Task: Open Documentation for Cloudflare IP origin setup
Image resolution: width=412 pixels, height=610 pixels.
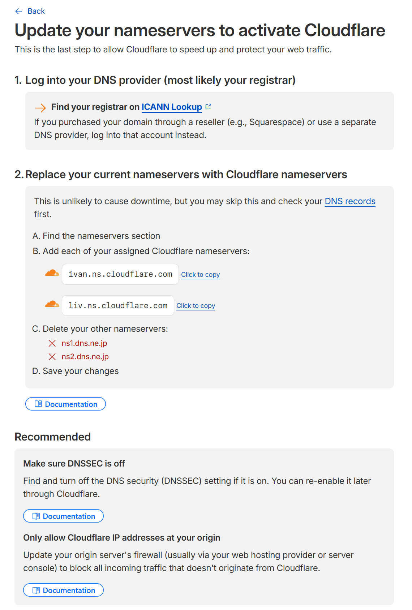Action: (x=63, y=590)
